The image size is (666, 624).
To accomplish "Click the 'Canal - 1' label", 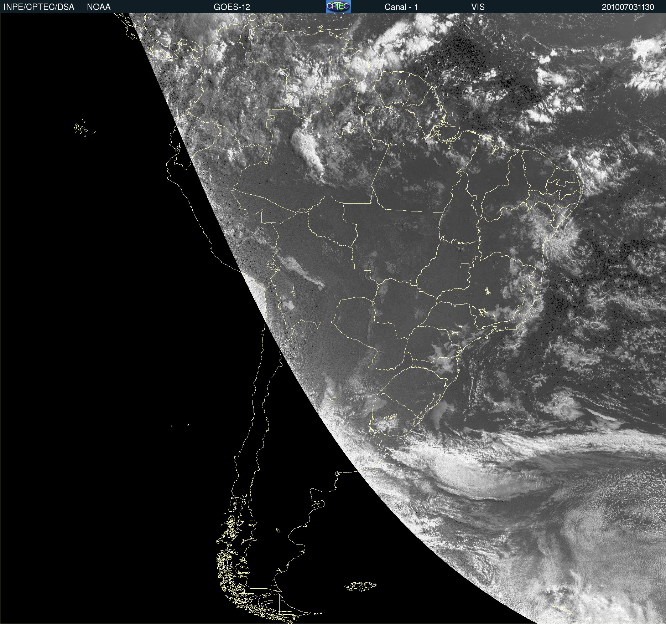I will [401, 7].
